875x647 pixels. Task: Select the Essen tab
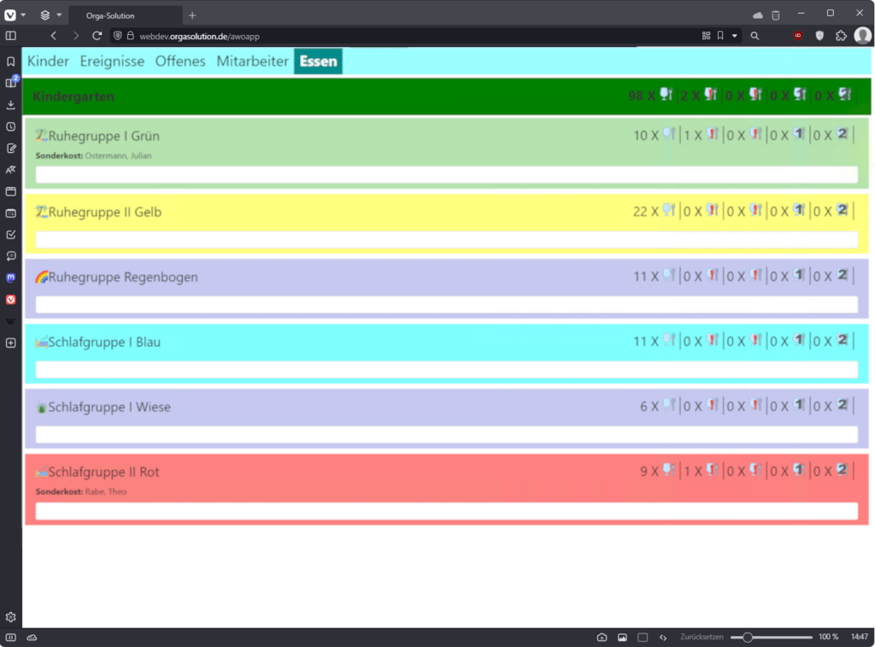tap(318, 61)
